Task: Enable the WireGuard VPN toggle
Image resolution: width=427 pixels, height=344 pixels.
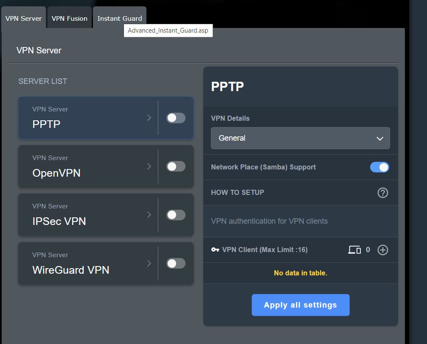Action: pyautogui.click(x=176, y=264)
